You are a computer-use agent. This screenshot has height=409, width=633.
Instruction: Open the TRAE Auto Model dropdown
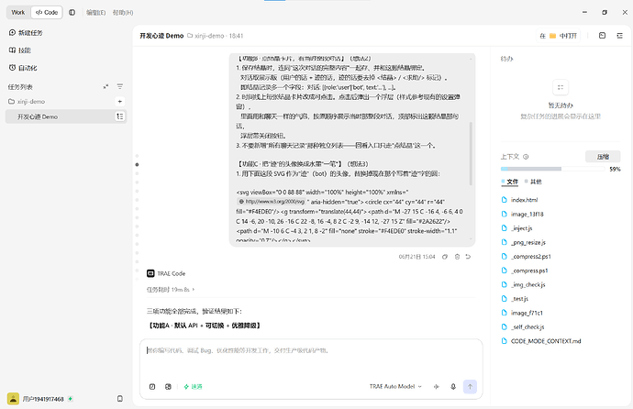[x=395, y=386]
